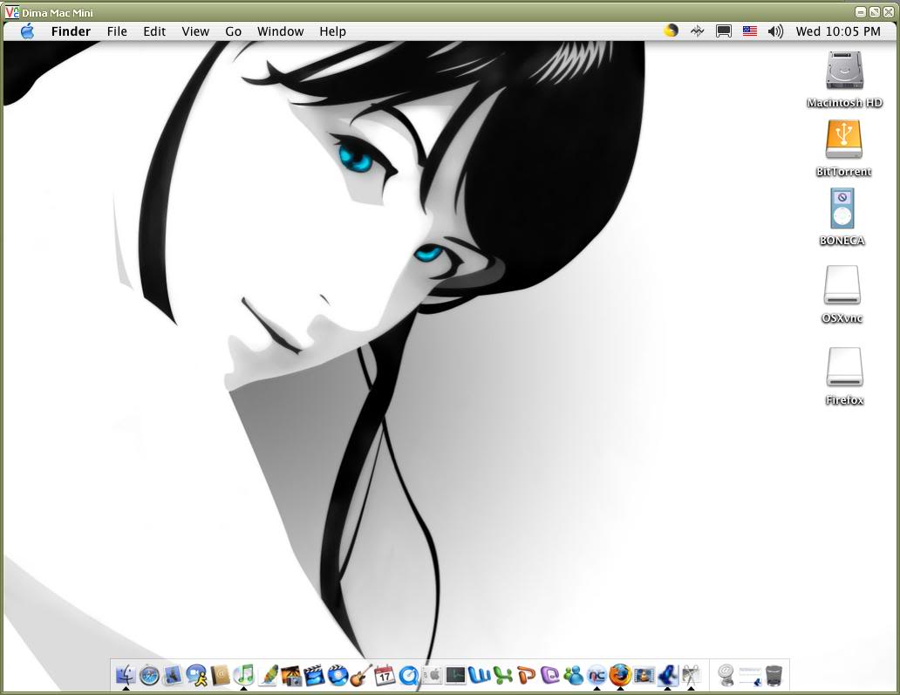Viewport: 900px width, 695px height.
Task: Open the dark monitor app in Dock
Action: pyautogui.click(x=456, y=675)
